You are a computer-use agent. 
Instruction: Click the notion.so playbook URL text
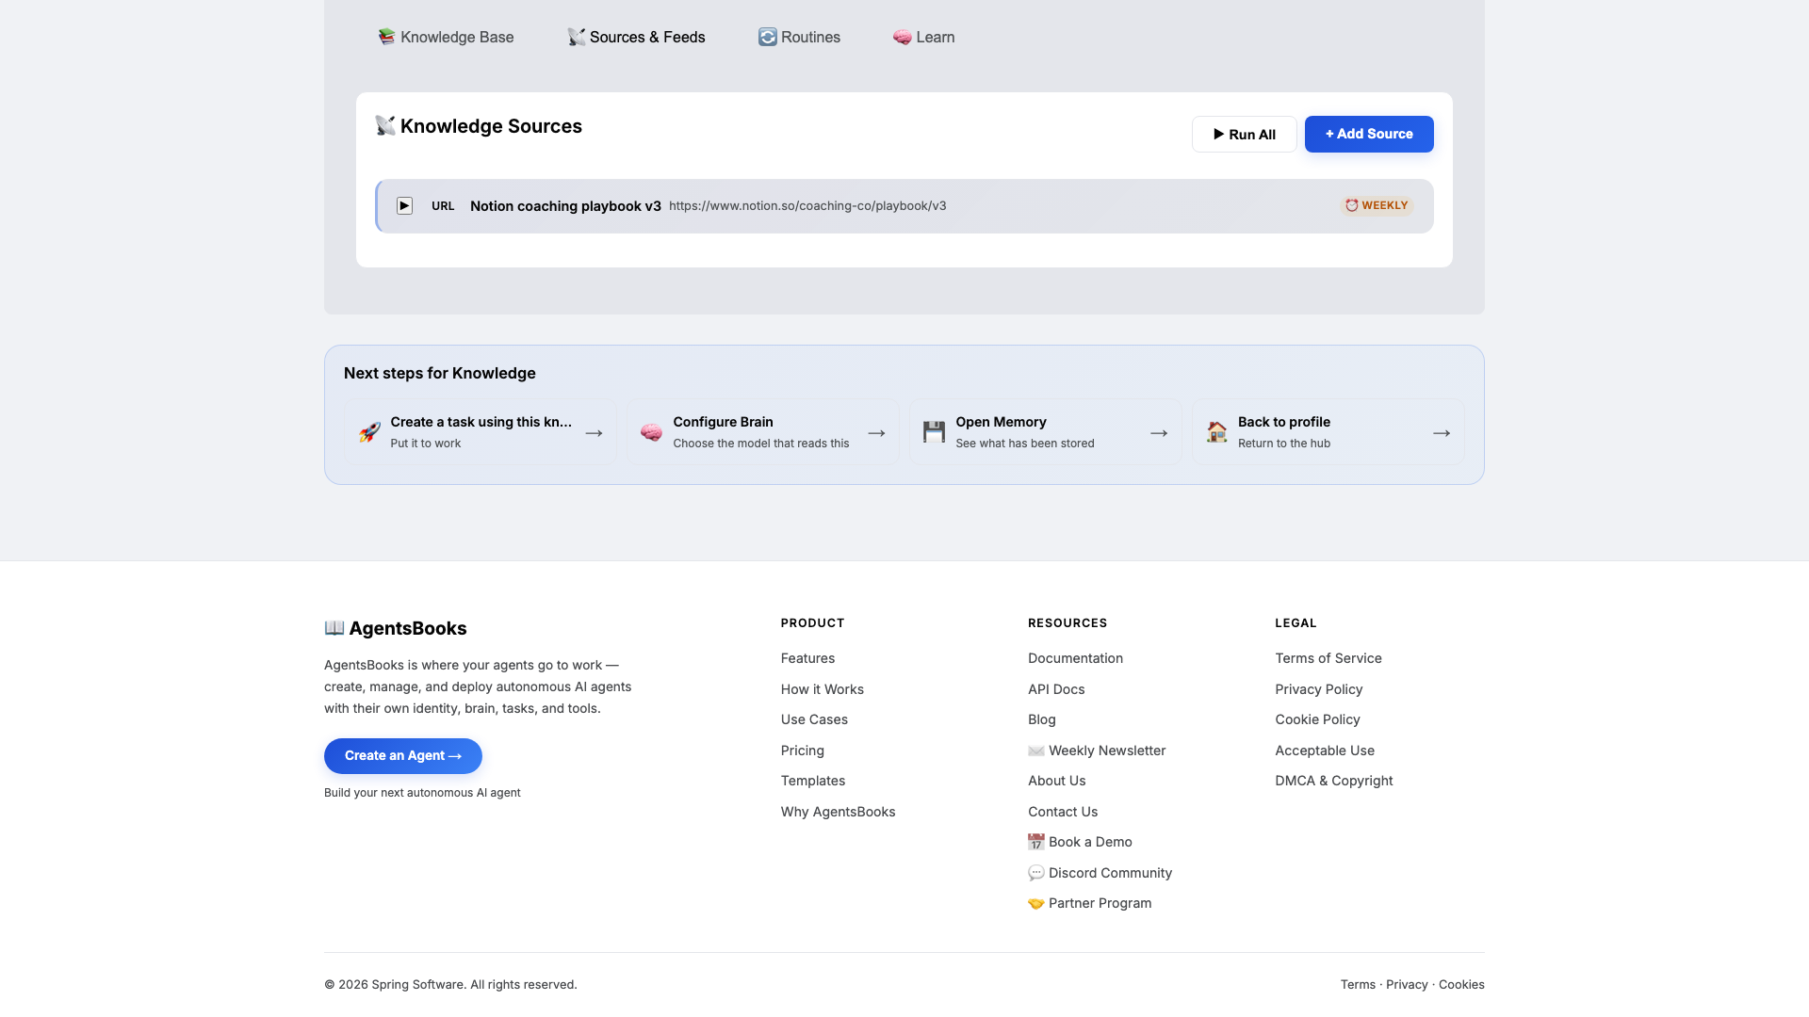[807, 206]
